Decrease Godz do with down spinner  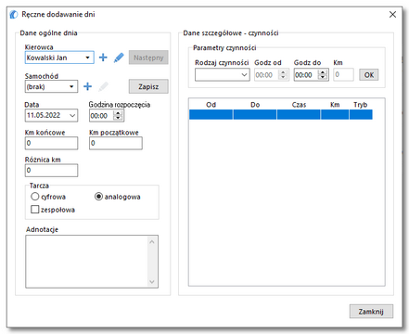(323, 77)
